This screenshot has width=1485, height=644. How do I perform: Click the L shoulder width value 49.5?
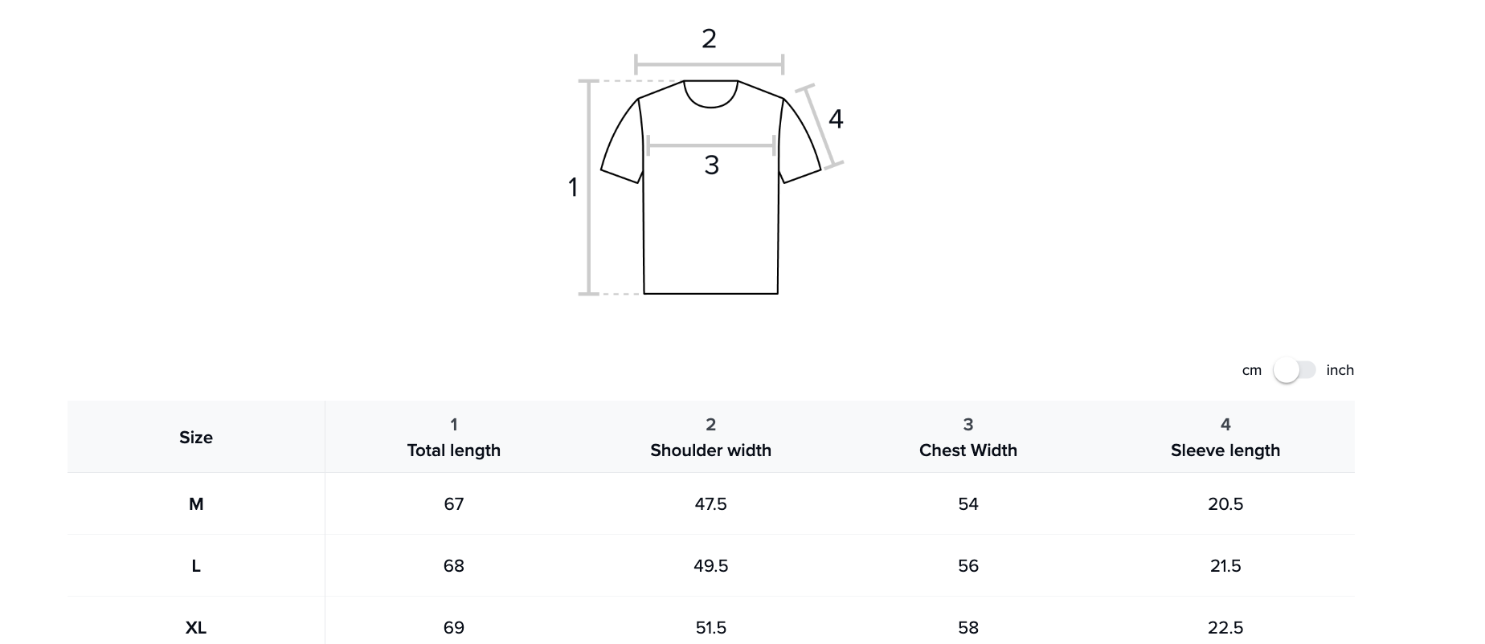[x=710, y=566]
